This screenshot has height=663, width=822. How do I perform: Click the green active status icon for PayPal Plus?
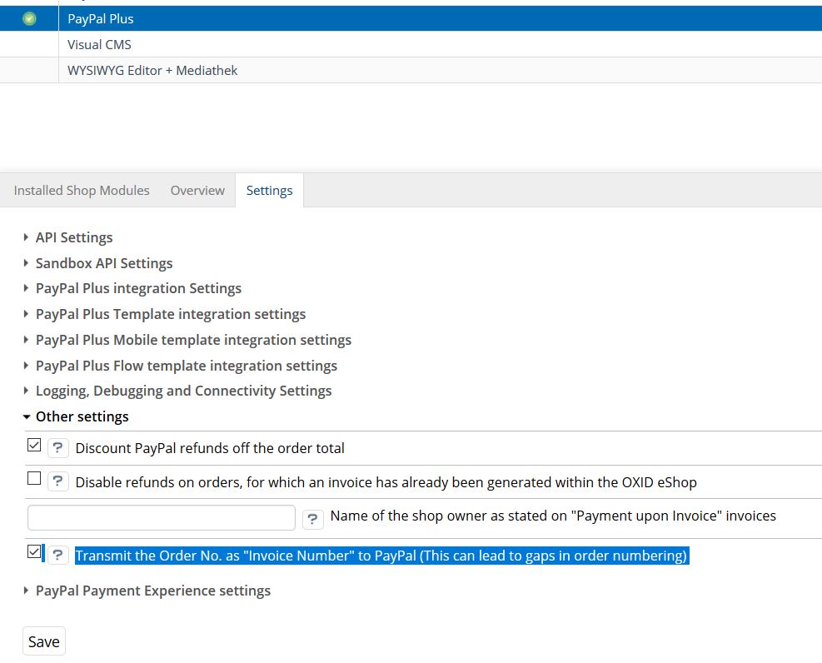[29, 18]
